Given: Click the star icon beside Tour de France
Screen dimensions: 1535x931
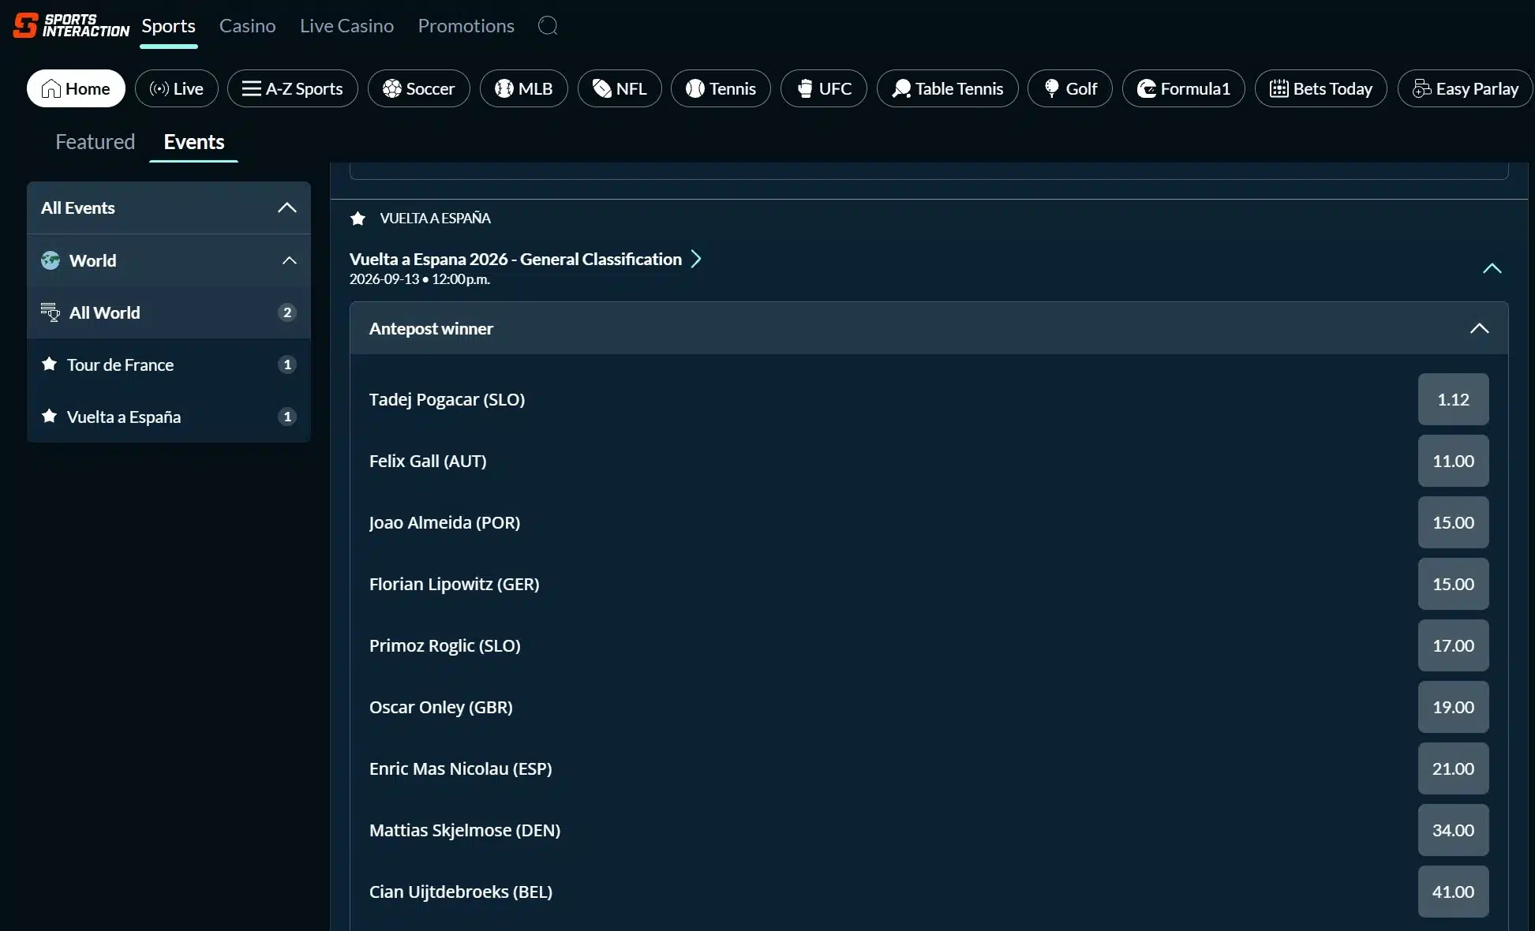Looking at the screenshot, I should point(50,364).
